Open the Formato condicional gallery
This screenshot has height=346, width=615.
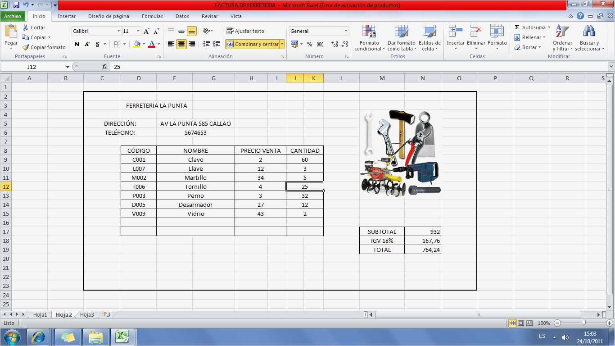pyautogui.click(x=369, y=38)
